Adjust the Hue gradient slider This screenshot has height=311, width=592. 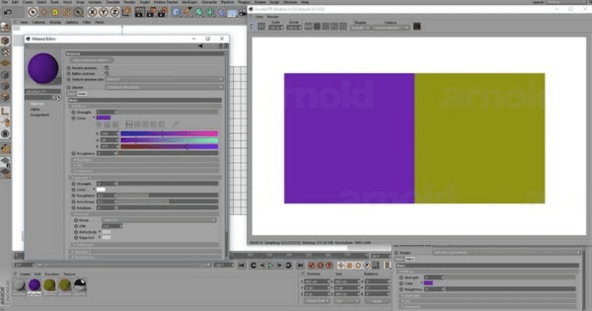click(x=169, y=133)
